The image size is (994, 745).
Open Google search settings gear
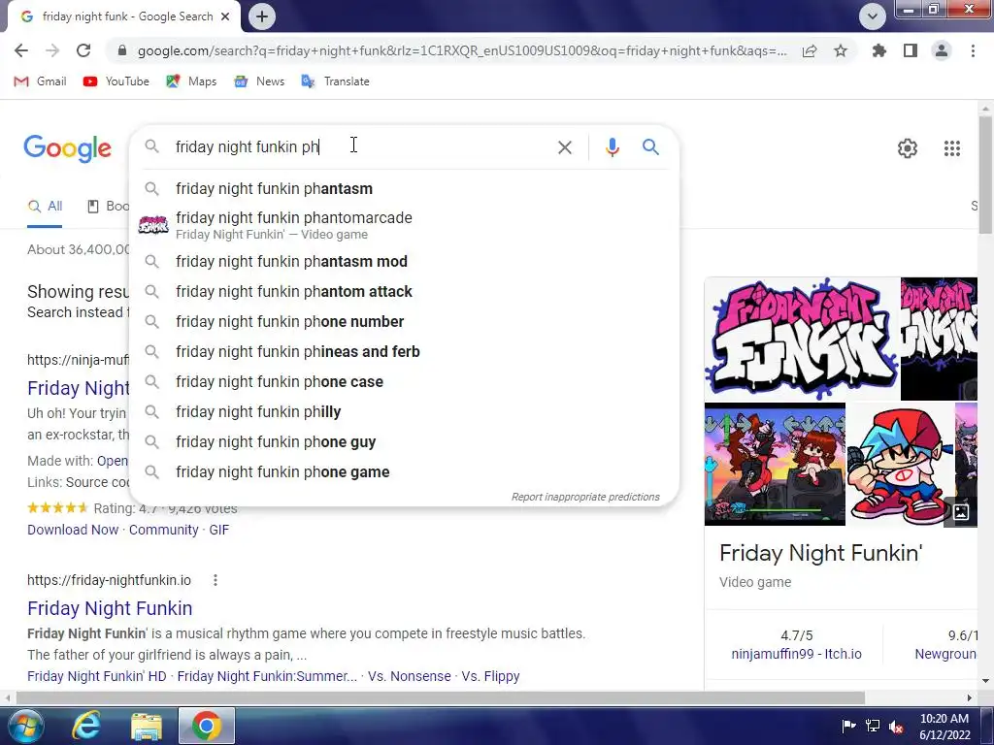pos(908,148)
